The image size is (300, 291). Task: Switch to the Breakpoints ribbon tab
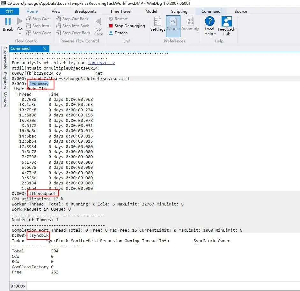85,11
